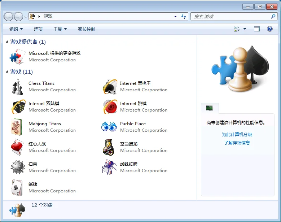Select the 扫雷 mine icon

click(17, 167)
